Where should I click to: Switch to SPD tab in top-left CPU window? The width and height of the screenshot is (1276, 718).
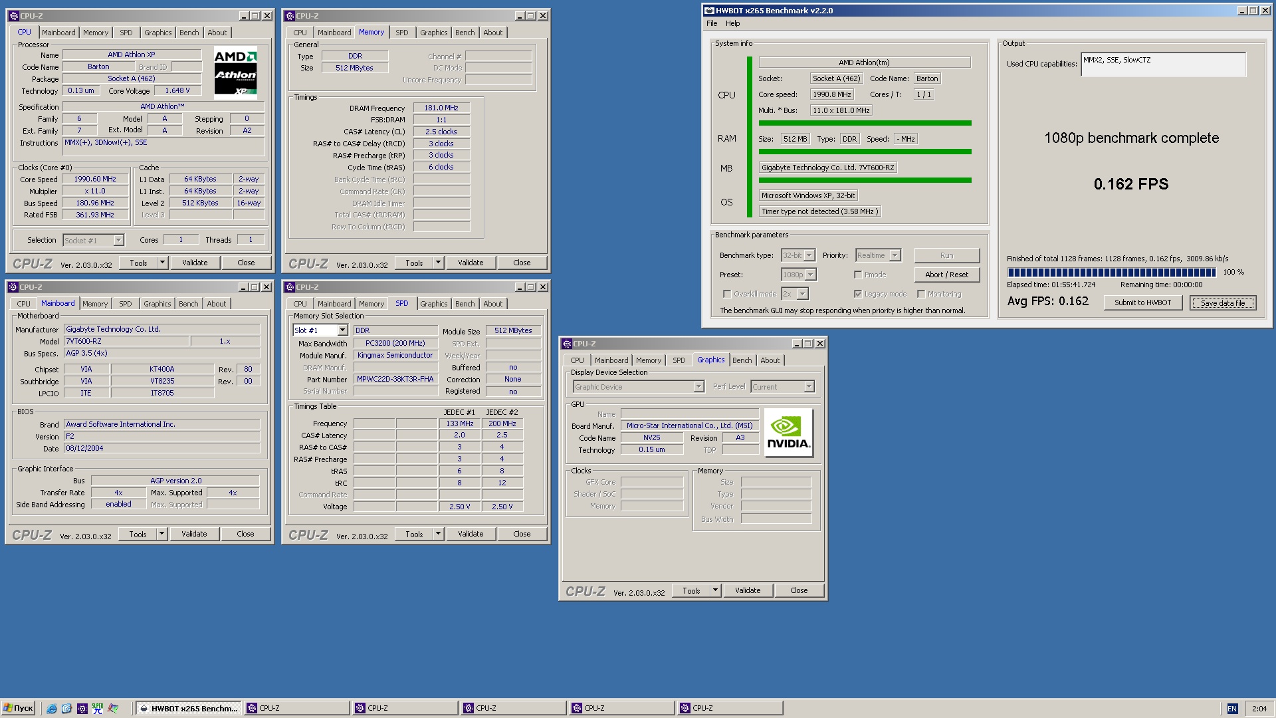click(126, 33)
